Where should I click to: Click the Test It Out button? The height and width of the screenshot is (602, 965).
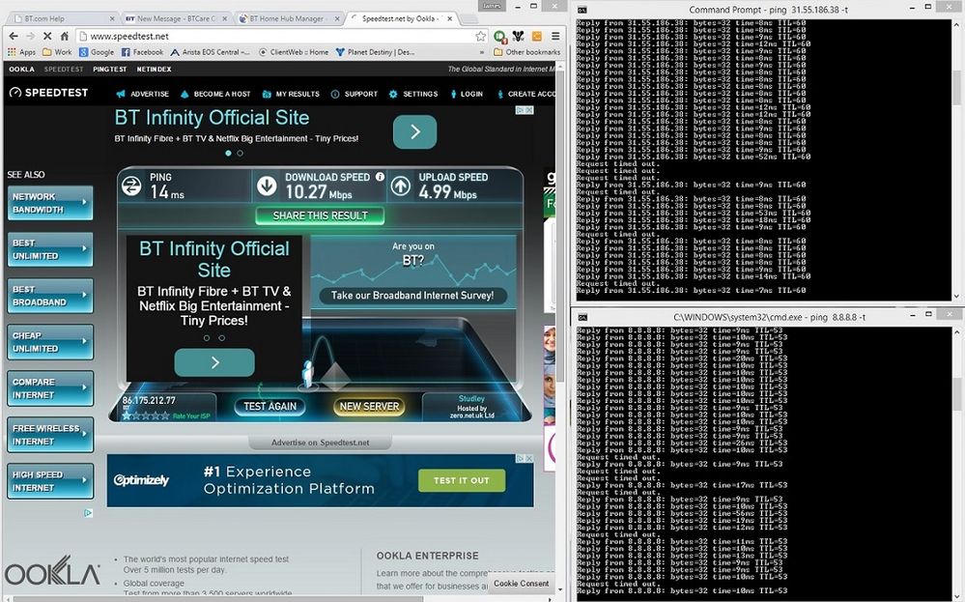coord(462,481)
